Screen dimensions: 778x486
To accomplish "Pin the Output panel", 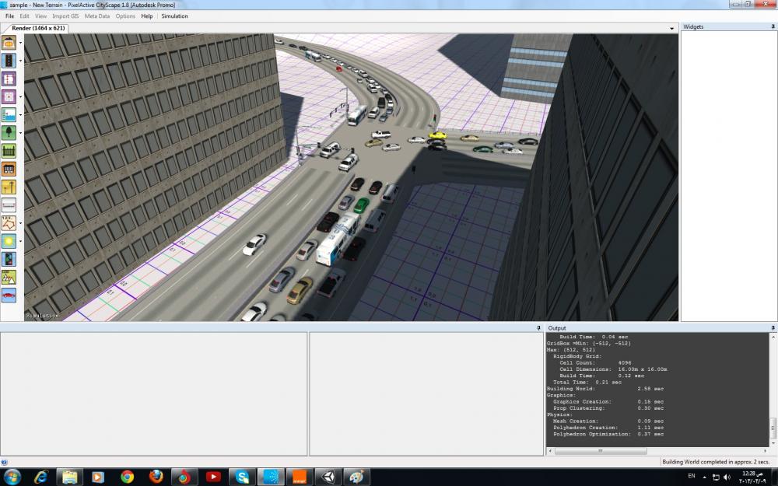I will click(773, 328).
